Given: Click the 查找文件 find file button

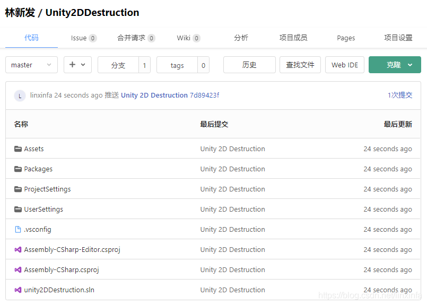Looking at the screenshot, I should [300, 65].
